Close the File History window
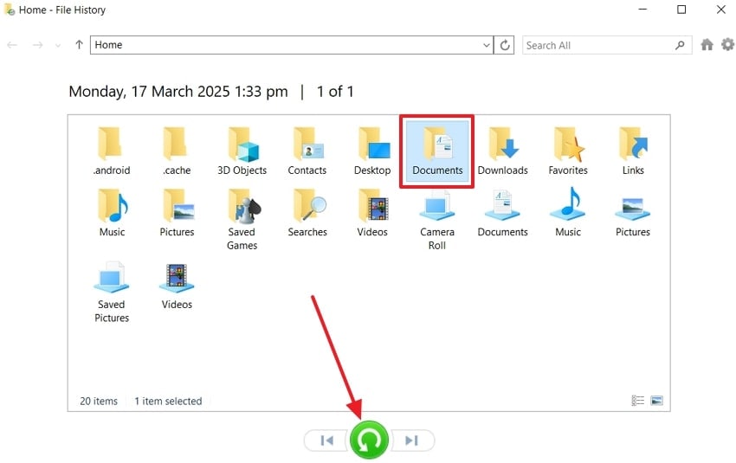 [x=721, y=10]
